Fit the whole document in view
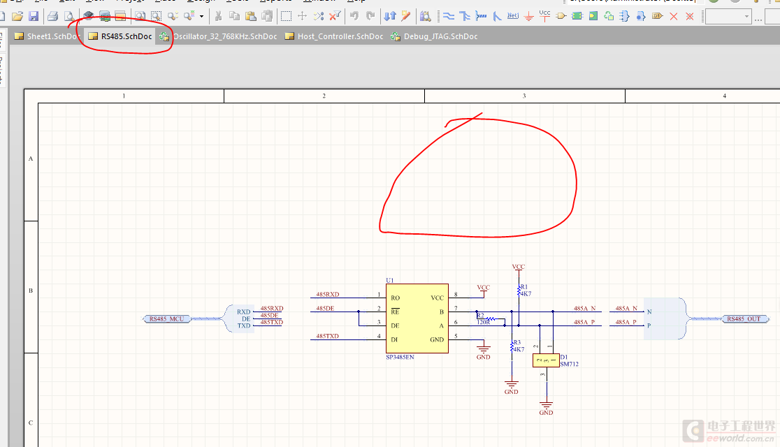 pyautogui.click(x=140, y=16)
